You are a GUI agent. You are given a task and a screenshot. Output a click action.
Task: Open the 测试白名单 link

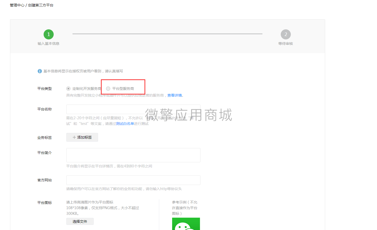[x=125, y=124]
